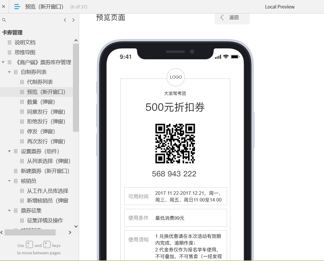Click the 返回 back button

click(232, 18)
